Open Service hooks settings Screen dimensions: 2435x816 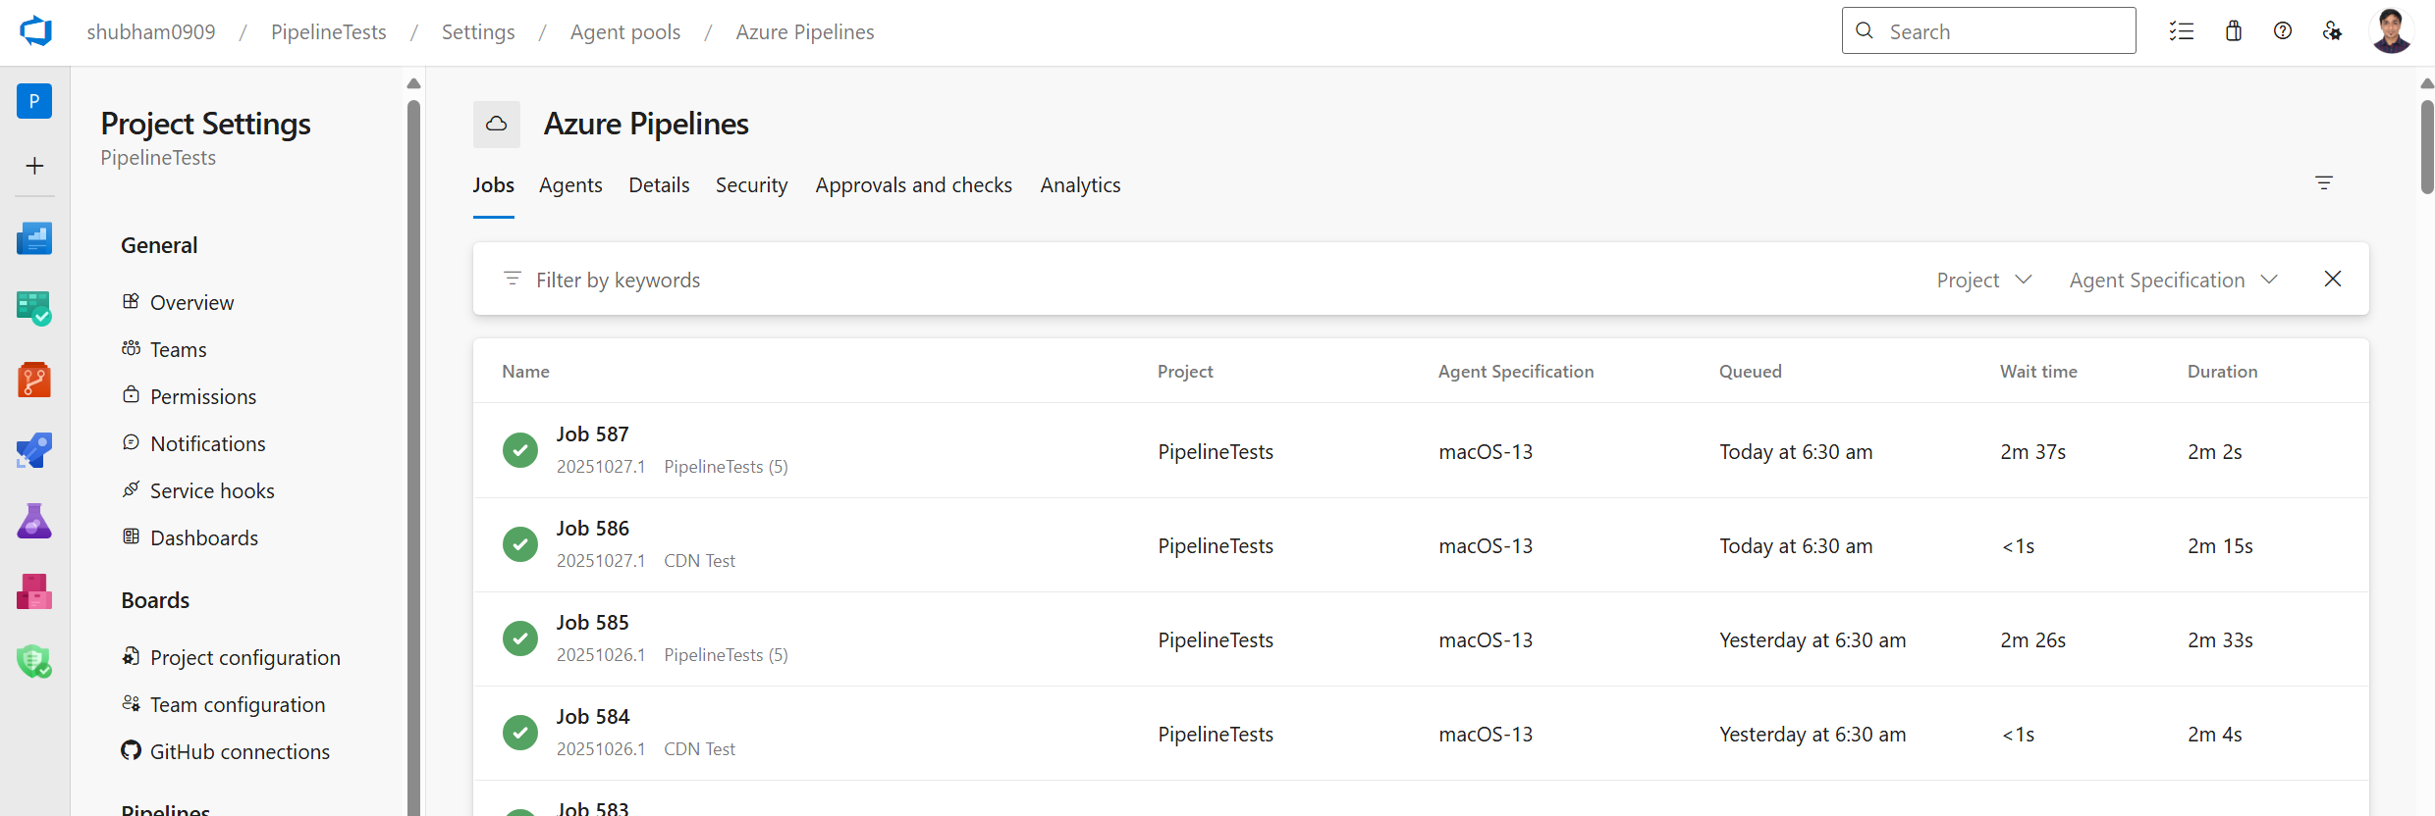tap(212, 491)
